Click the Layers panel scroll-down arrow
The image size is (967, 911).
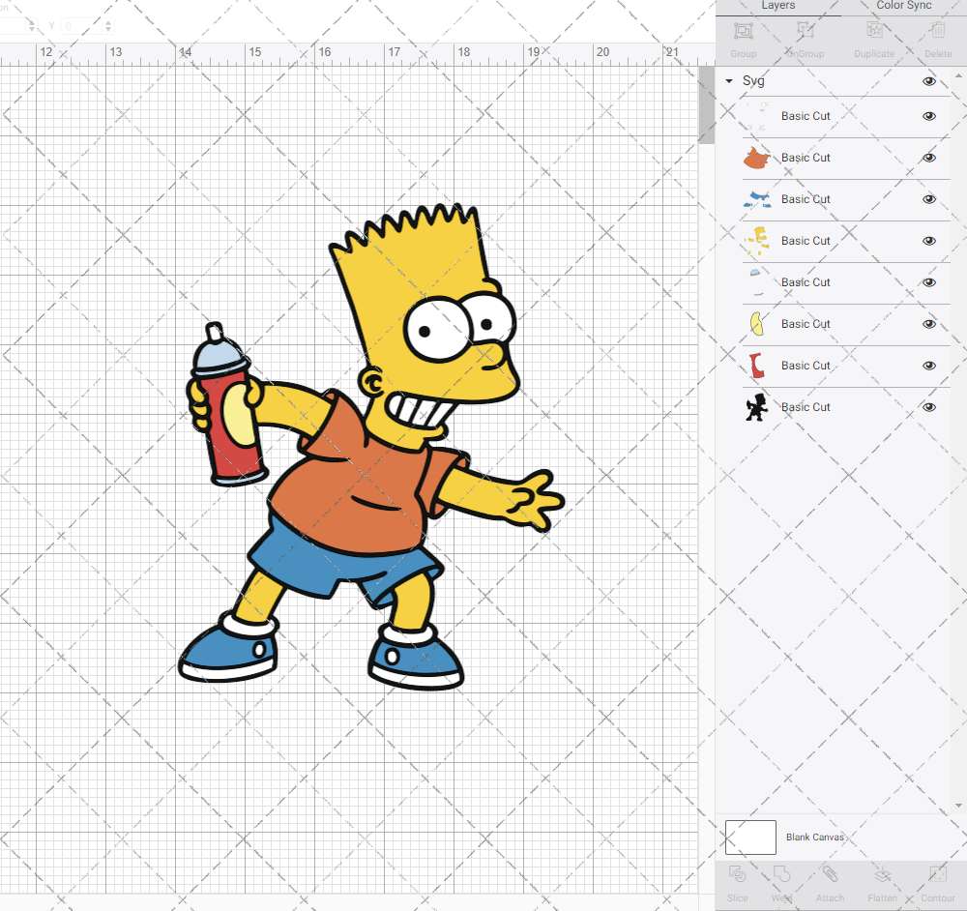pyautogui.click(x=958, y=805)
